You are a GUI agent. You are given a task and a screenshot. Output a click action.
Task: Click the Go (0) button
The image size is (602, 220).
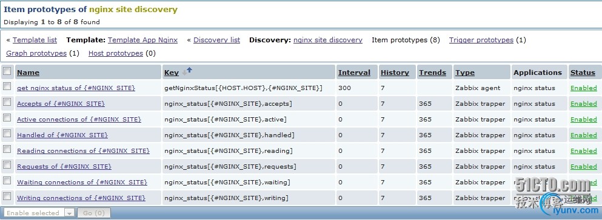coord(94,213)
